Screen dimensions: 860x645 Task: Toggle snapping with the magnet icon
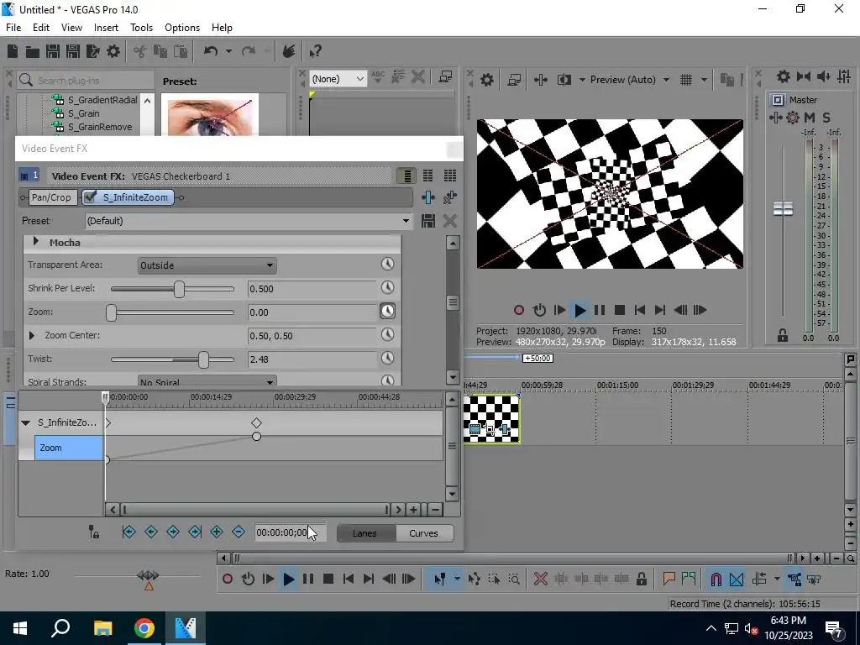click(716, 579)
